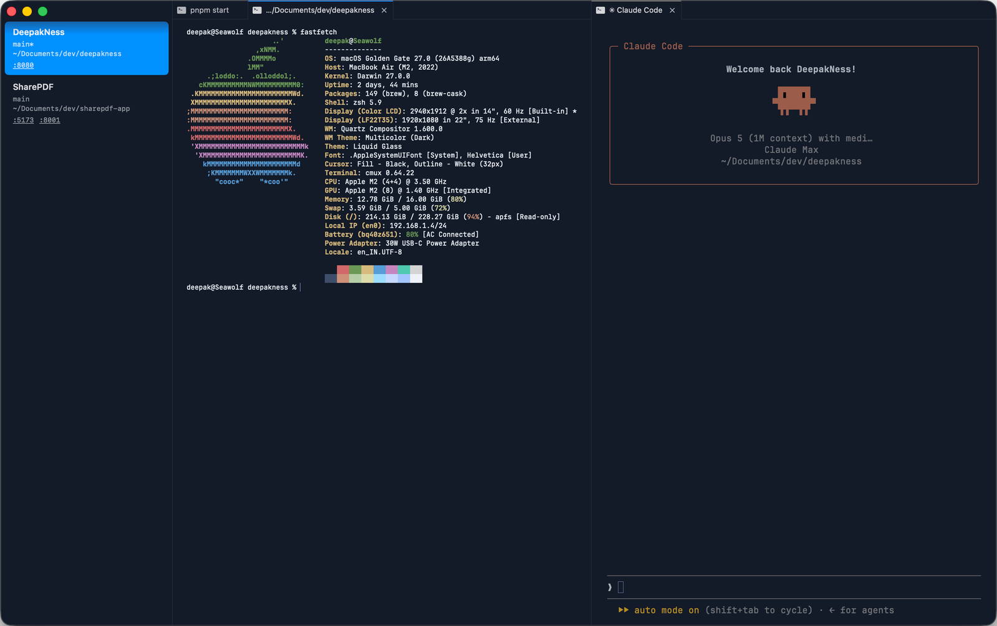Click the Terminal: cmux 0.64.22 line
Image resolution: width=997 pixels, height=626 pixels.
(370, 173)
